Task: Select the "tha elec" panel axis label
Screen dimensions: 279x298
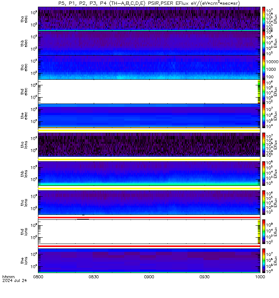Action: [x=24, y=19]
